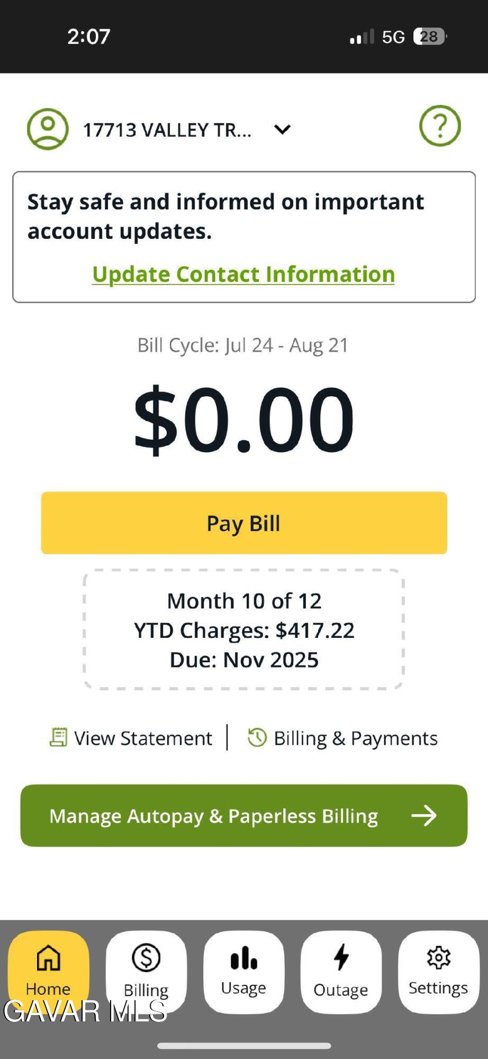Switch to the Outage tab label
The height and width of the screenshot is (1059, 488).
[341, 990]
